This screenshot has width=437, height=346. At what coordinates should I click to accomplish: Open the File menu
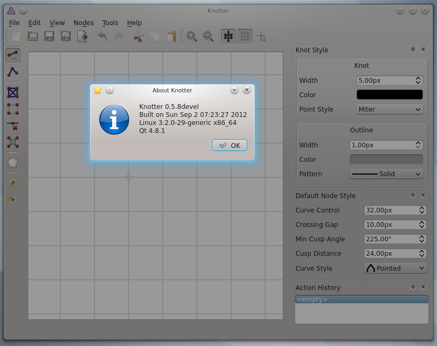14,23
